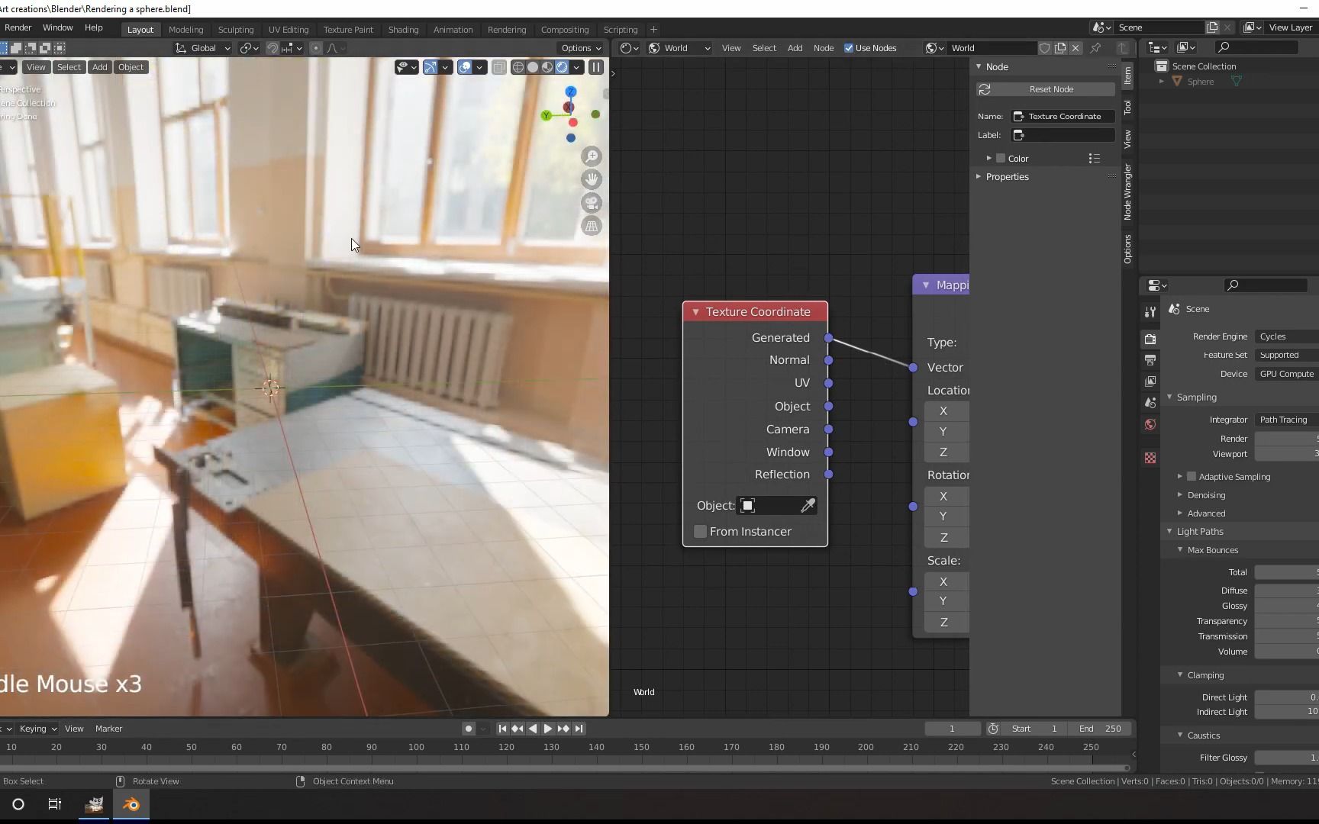The width and height of the screenshot is (1319, 824).
Task: Enable From Instancer on Texture Coordinate node
Action: (x=700, y=532)
